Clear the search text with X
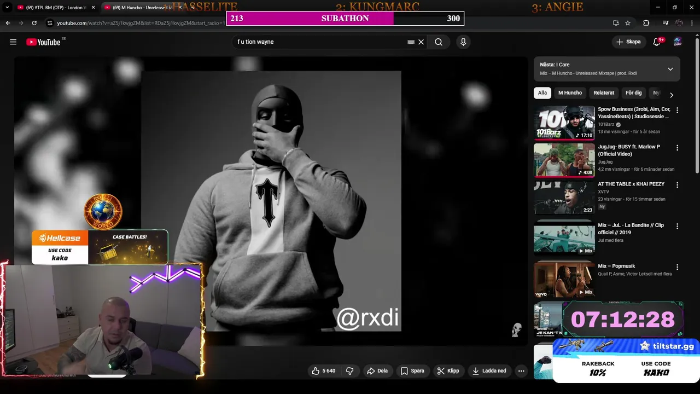The image size is (700, 394). [x=421, y=42]
